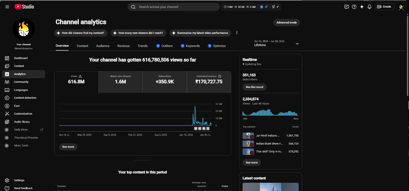Screen dimensions: 409x191
Task: Open the Help question mark icon
Action: click(x=354, y=7)
